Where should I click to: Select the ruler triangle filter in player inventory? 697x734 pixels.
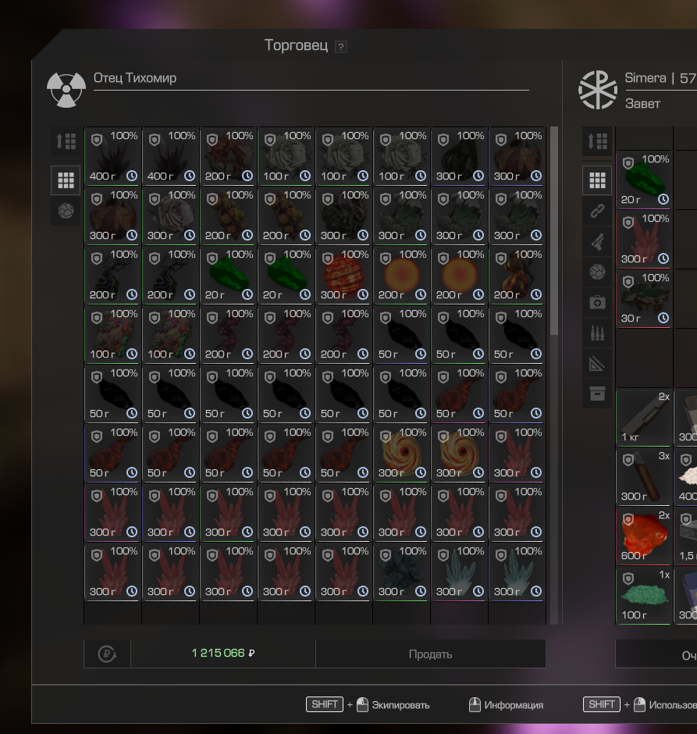[x=597, y=363]
